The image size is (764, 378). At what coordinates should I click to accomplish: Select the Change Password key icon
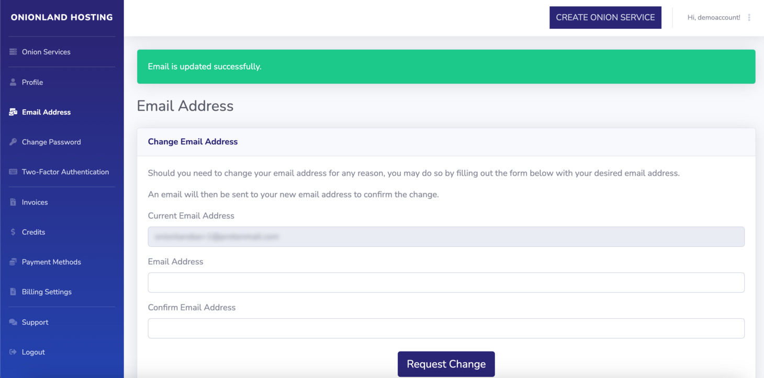point(12,142)
